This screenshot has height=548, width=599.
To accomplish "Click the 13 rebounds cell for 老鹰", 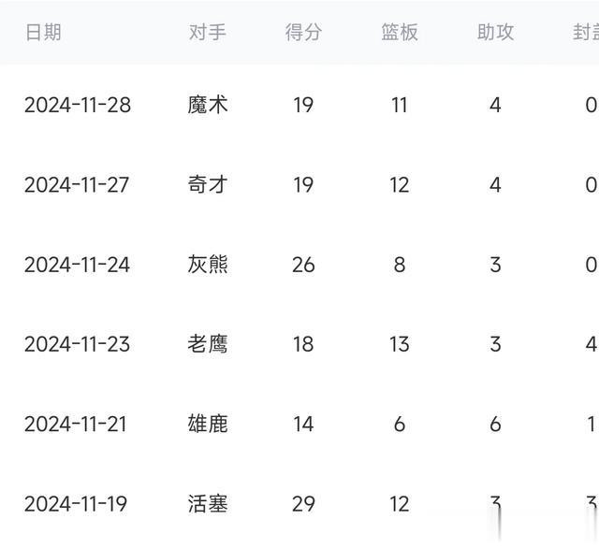I will [400, 344].
